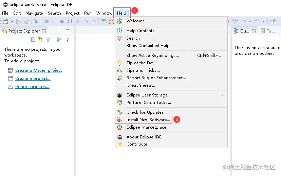Select Install New Software menu item
281x176 pixels.
coord(148,120)
